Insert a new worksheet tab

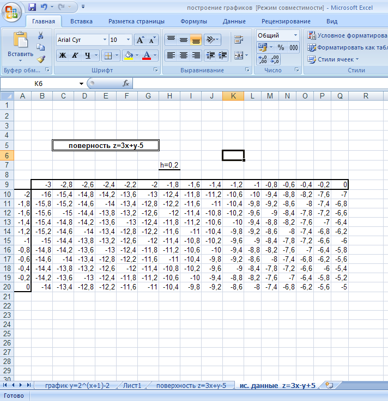pos(329,385)
